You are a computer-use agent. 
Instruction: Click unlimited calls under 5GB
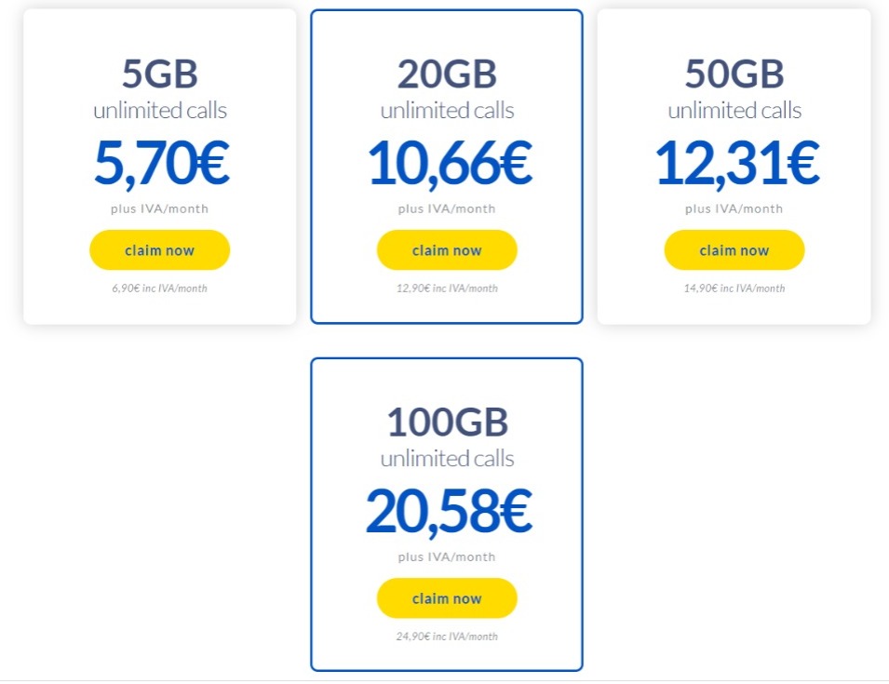(160, 111)
